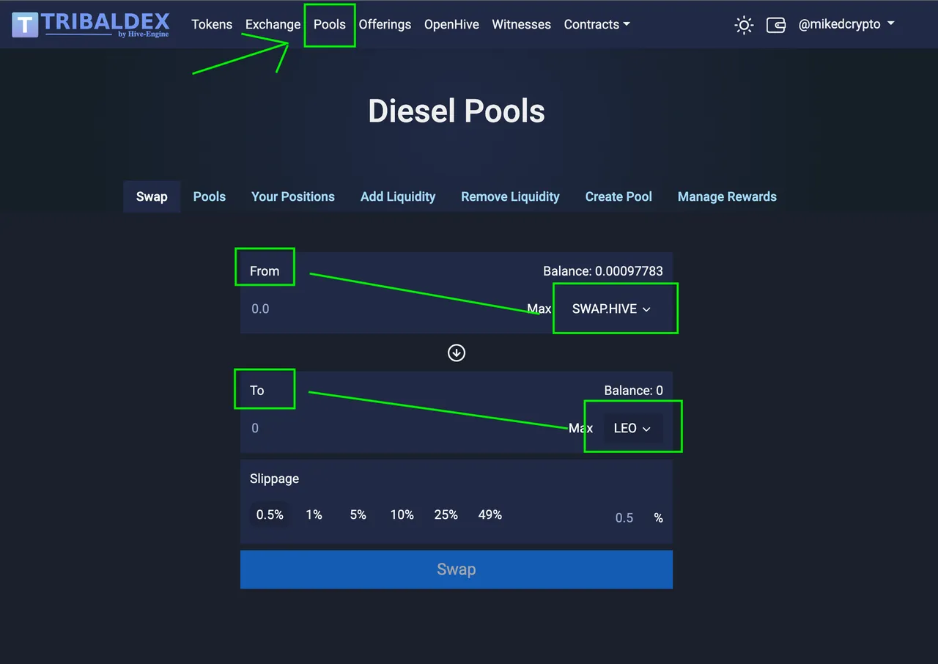938x664 pixels.
Task: Open the Exchange page
Action: (273, 24)
